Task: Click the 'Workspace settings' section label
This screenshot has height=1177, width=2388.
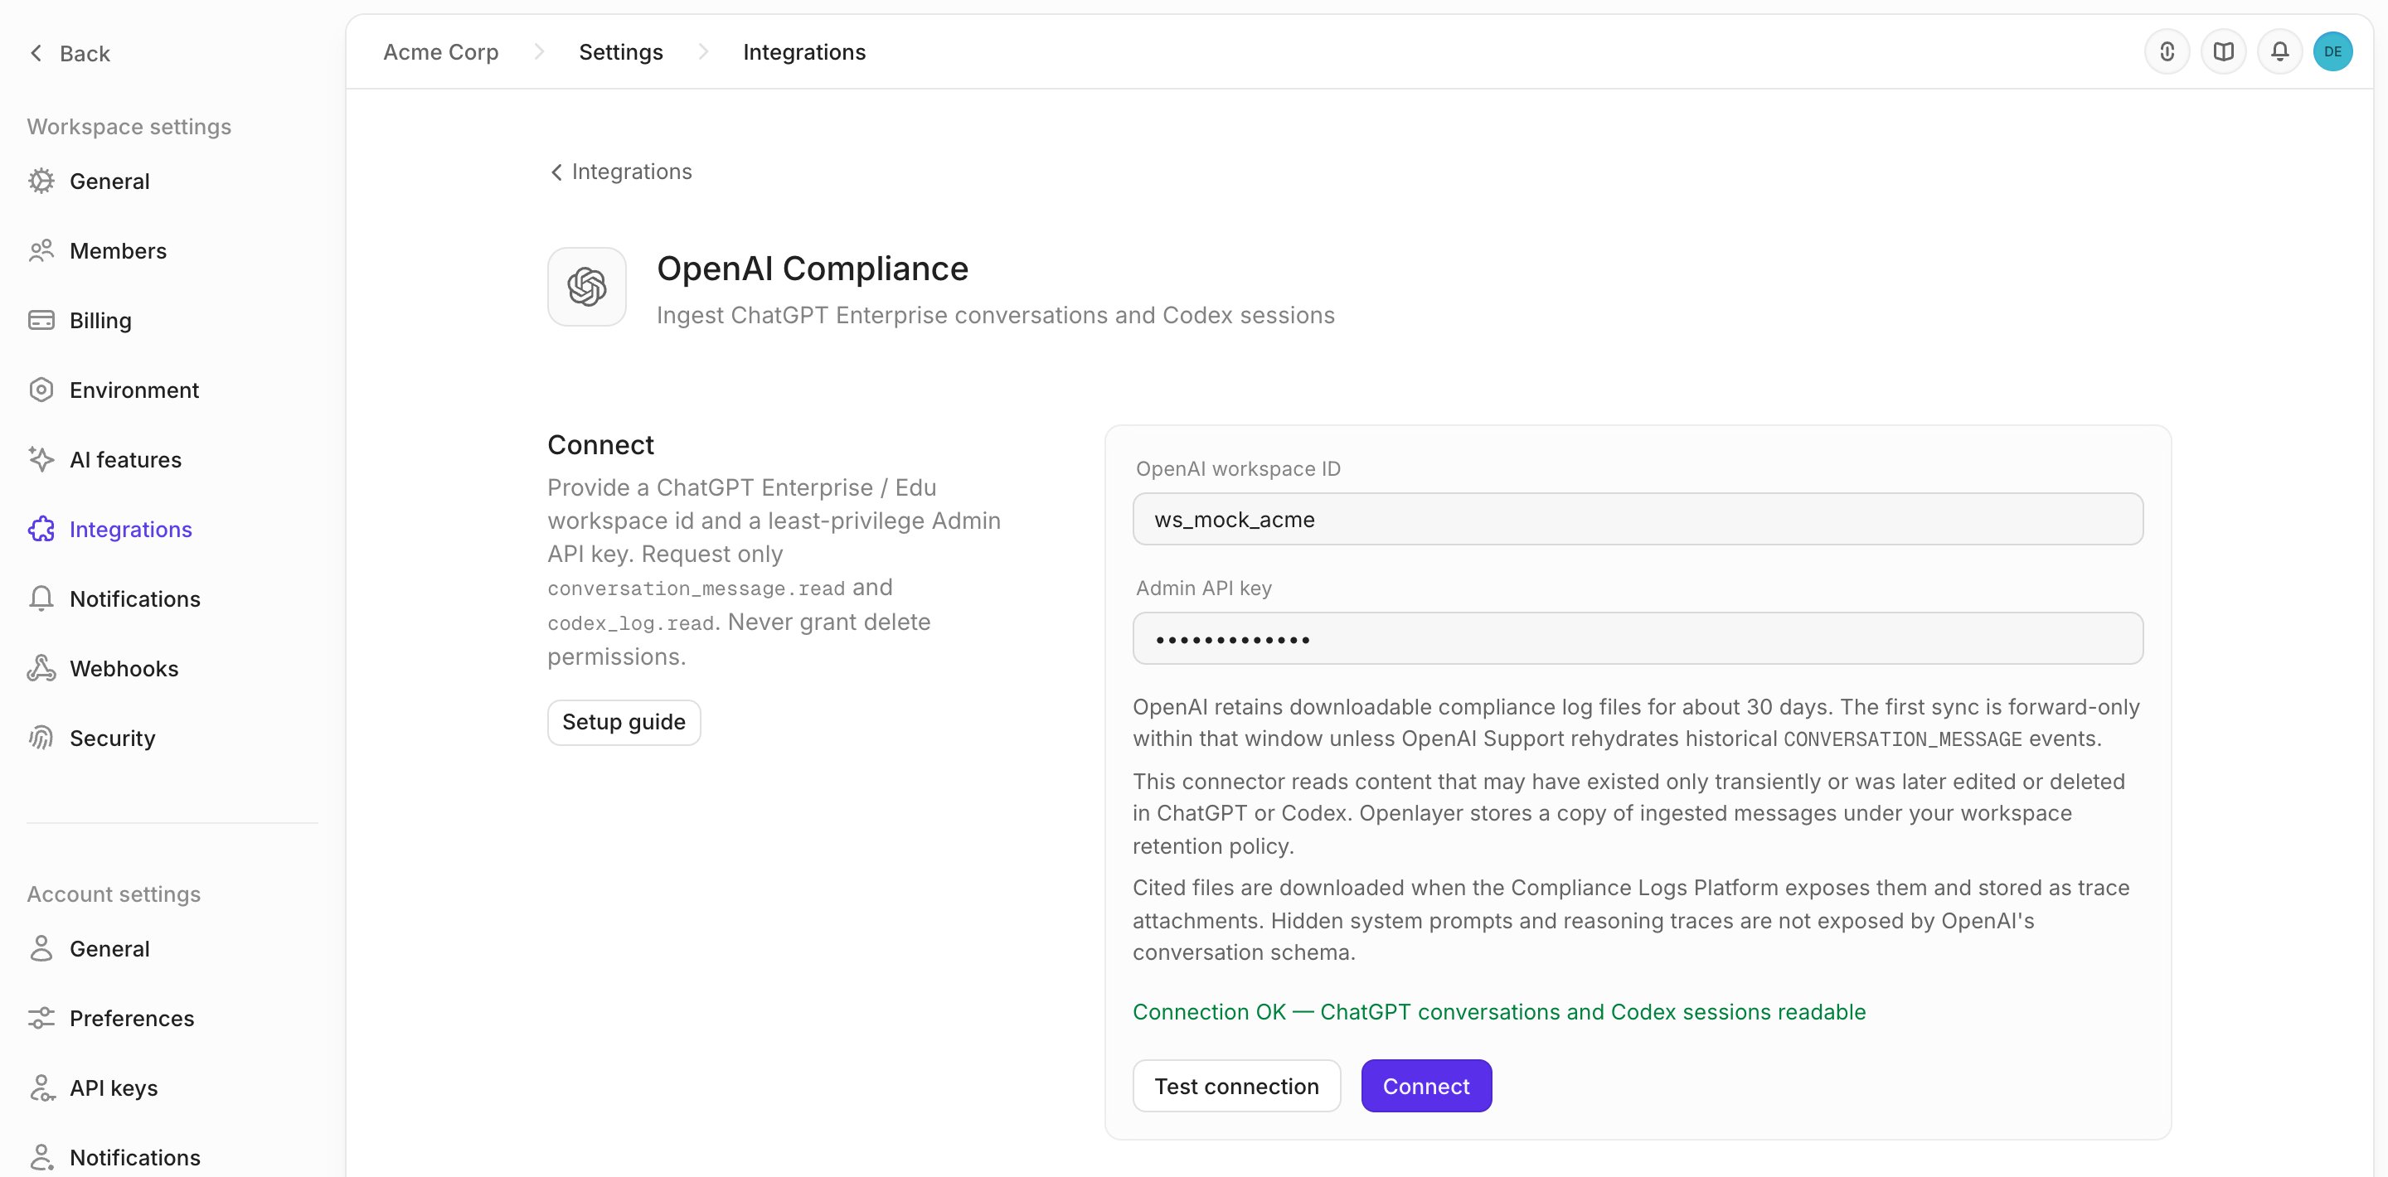Action: 129,126
